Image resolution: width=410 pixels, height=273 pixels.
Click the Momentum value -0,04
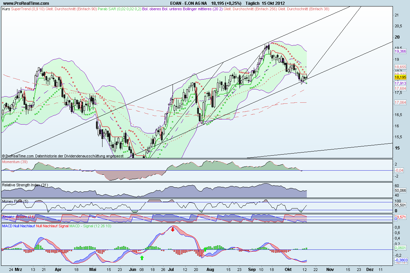[399, 170]
